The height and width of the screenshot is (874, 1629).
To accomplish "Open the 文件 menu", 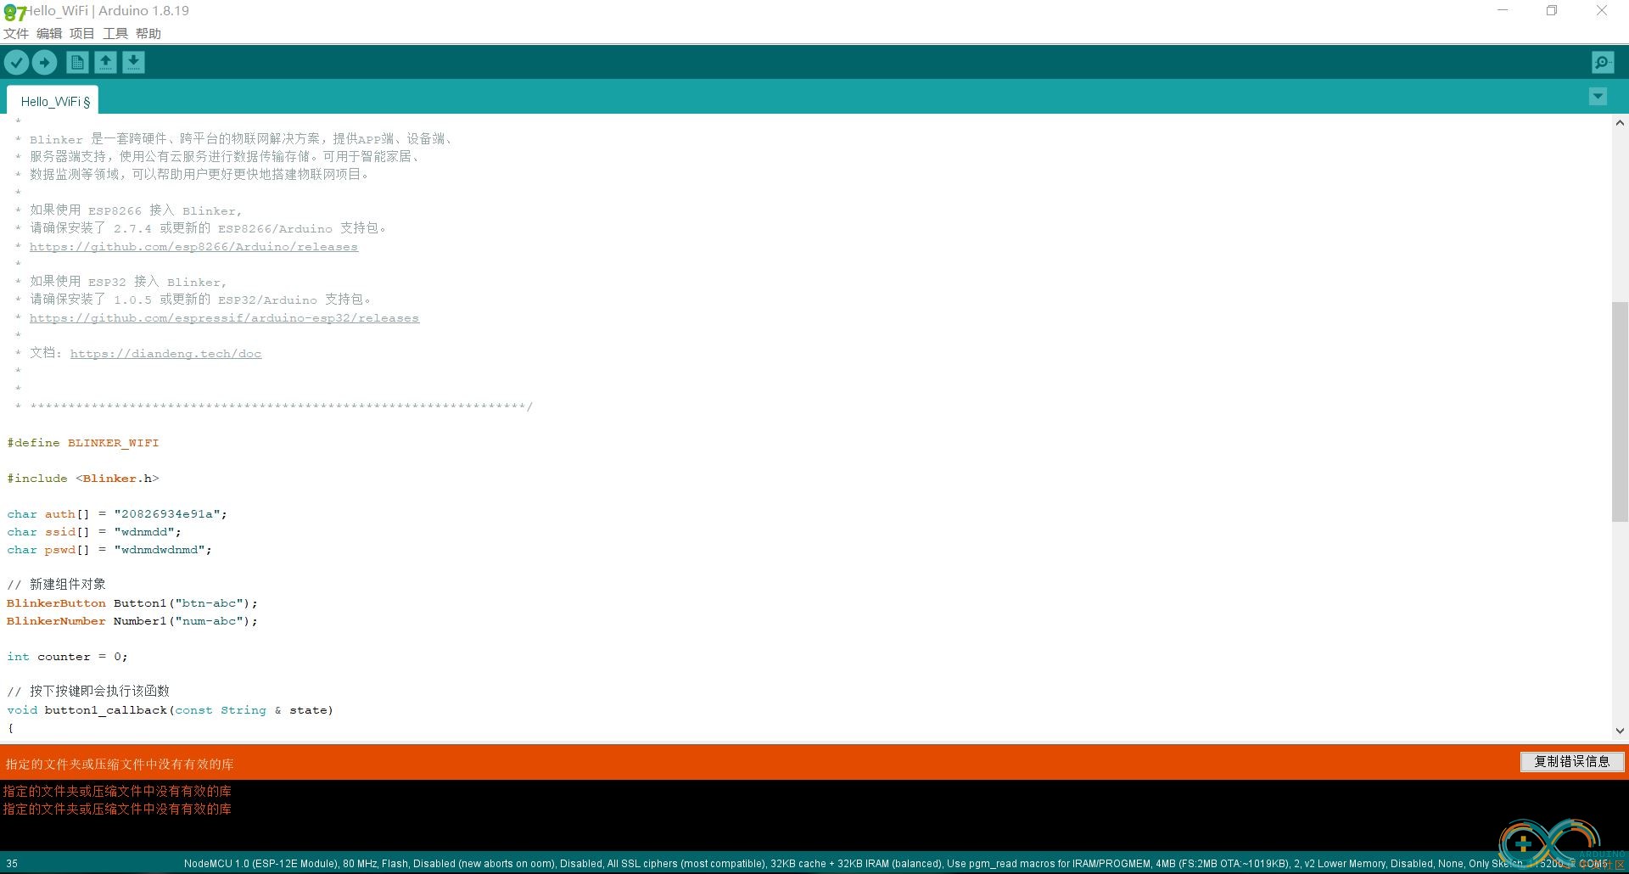I will point(16,33).
